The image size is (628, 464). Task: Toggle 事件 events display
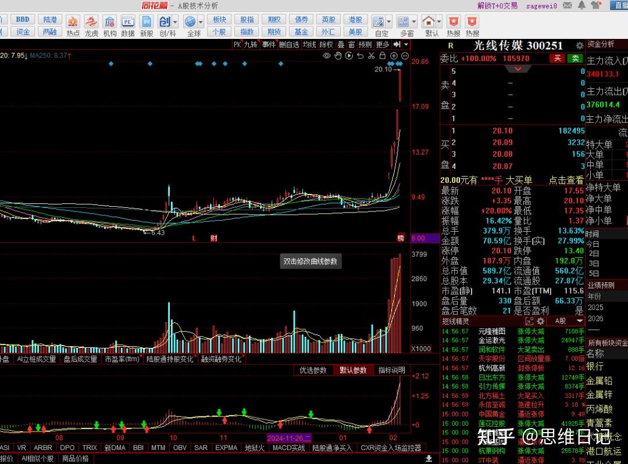click(x=269, y=44)
